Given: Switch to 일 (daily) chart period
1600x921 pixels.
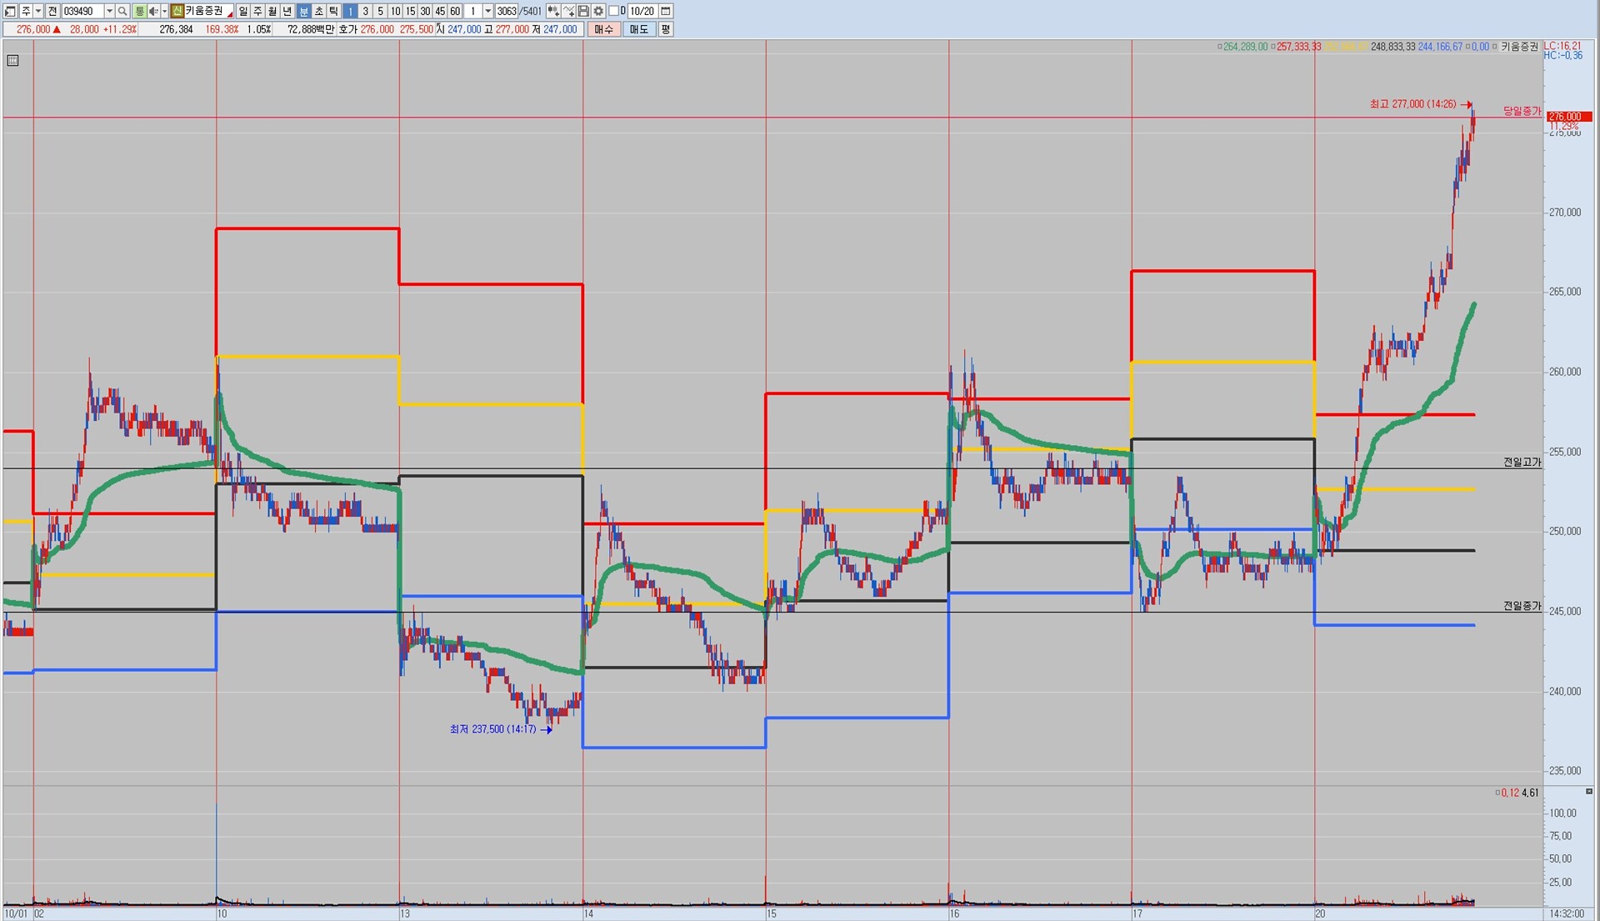Looking at the screenshot, I should click(x=242, y=11).
